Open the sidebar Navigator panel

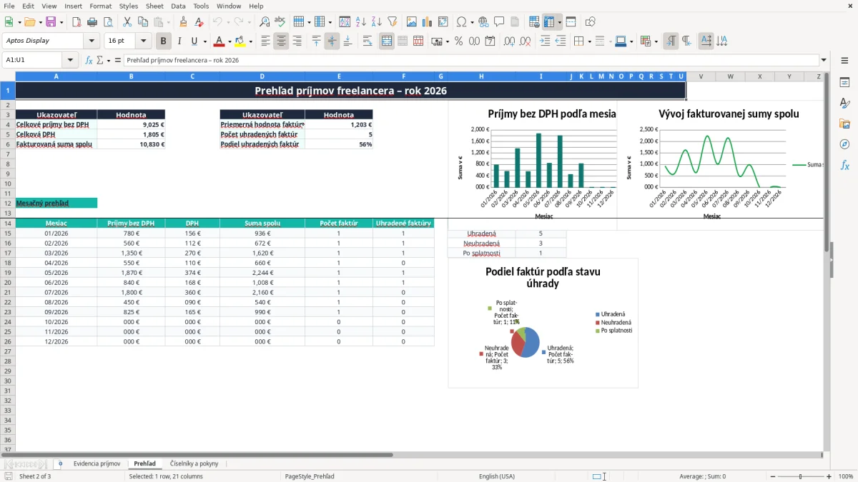844,144
